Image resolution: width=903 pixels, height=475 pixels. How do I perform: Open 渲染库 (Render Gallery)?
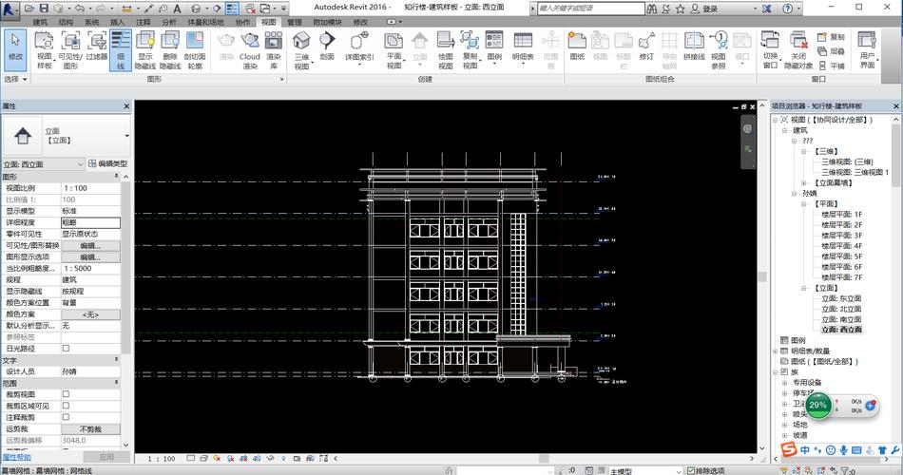click(274, 49)
